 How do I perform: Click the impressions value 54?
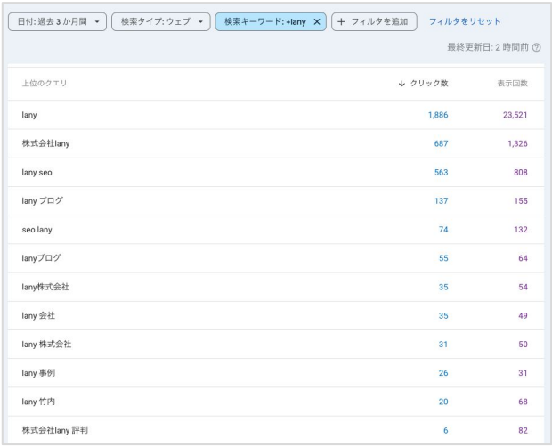523,288
